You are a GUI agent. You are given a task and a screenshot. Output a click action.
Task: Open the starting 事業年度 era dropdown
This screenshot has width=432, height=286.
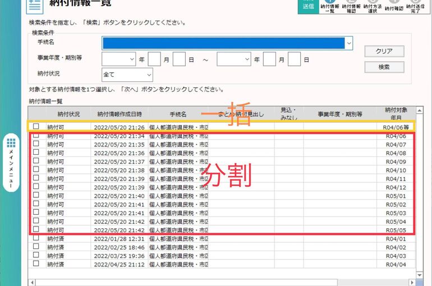[x=132, y=59]
